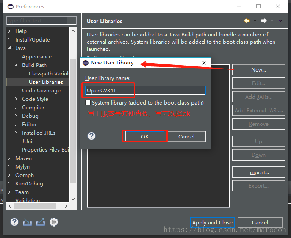Select the Validation tree item
This screenshot has width=291, height=238.
pos(28,200)
